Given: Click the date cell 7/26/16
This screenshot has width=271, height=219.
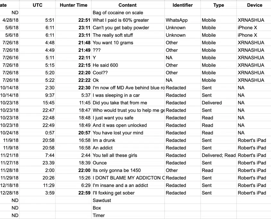Looking at the screenshot, I should coord(10,58).
